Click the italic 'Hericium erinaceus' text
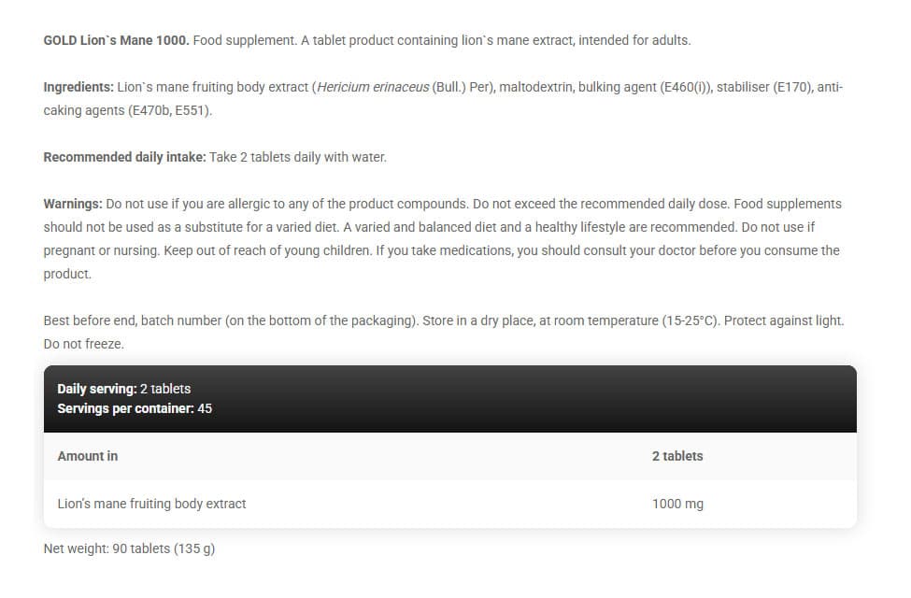The image size is (911, 598). 373,87
